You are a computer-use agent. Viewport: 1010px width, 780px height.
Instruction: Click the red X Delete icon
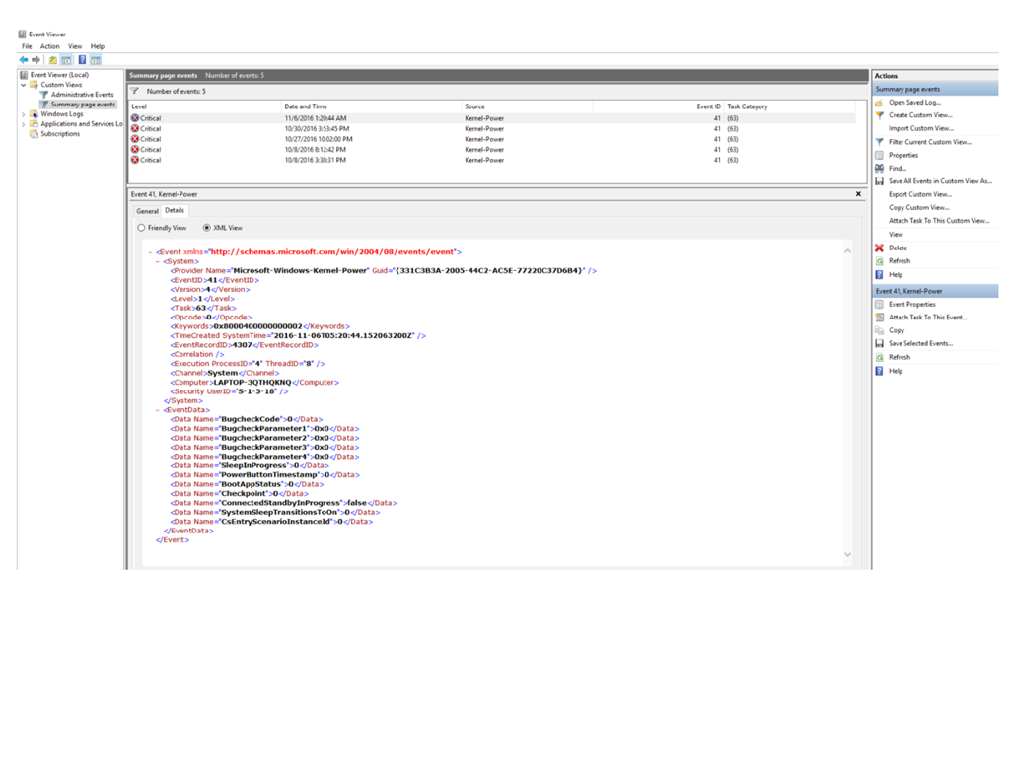tap(879, 248)
